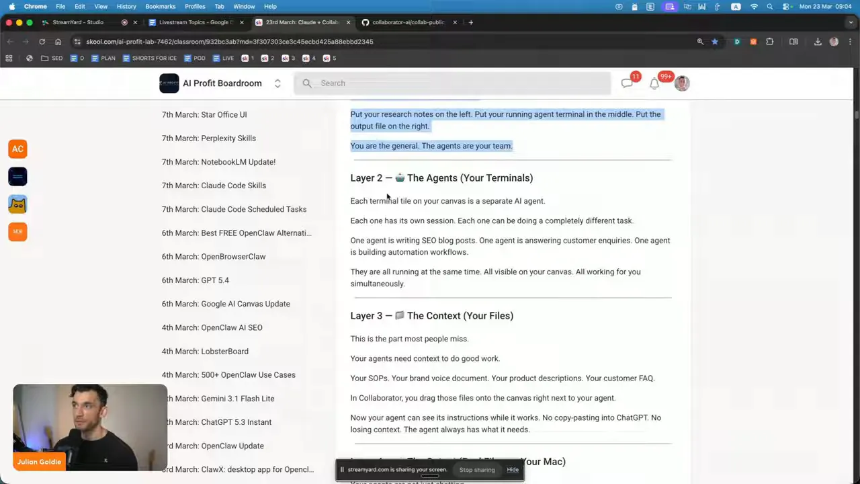
Task: Open the lesson 6th March: GPT 5.4
Action: click(196, 280)
